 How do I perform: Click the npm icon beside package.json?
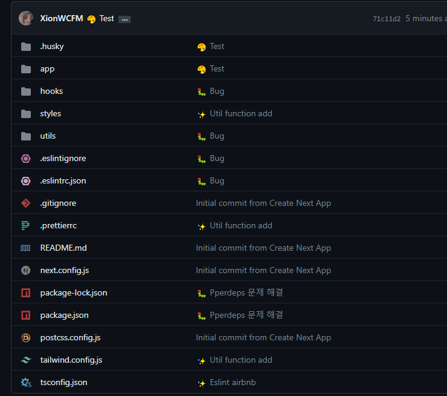tap(25, 315)
